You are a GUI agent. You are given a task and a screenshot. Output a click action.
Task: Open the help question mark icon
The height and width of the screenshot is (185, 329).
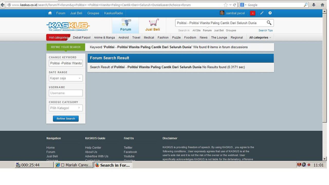click(x=270, y=13)
